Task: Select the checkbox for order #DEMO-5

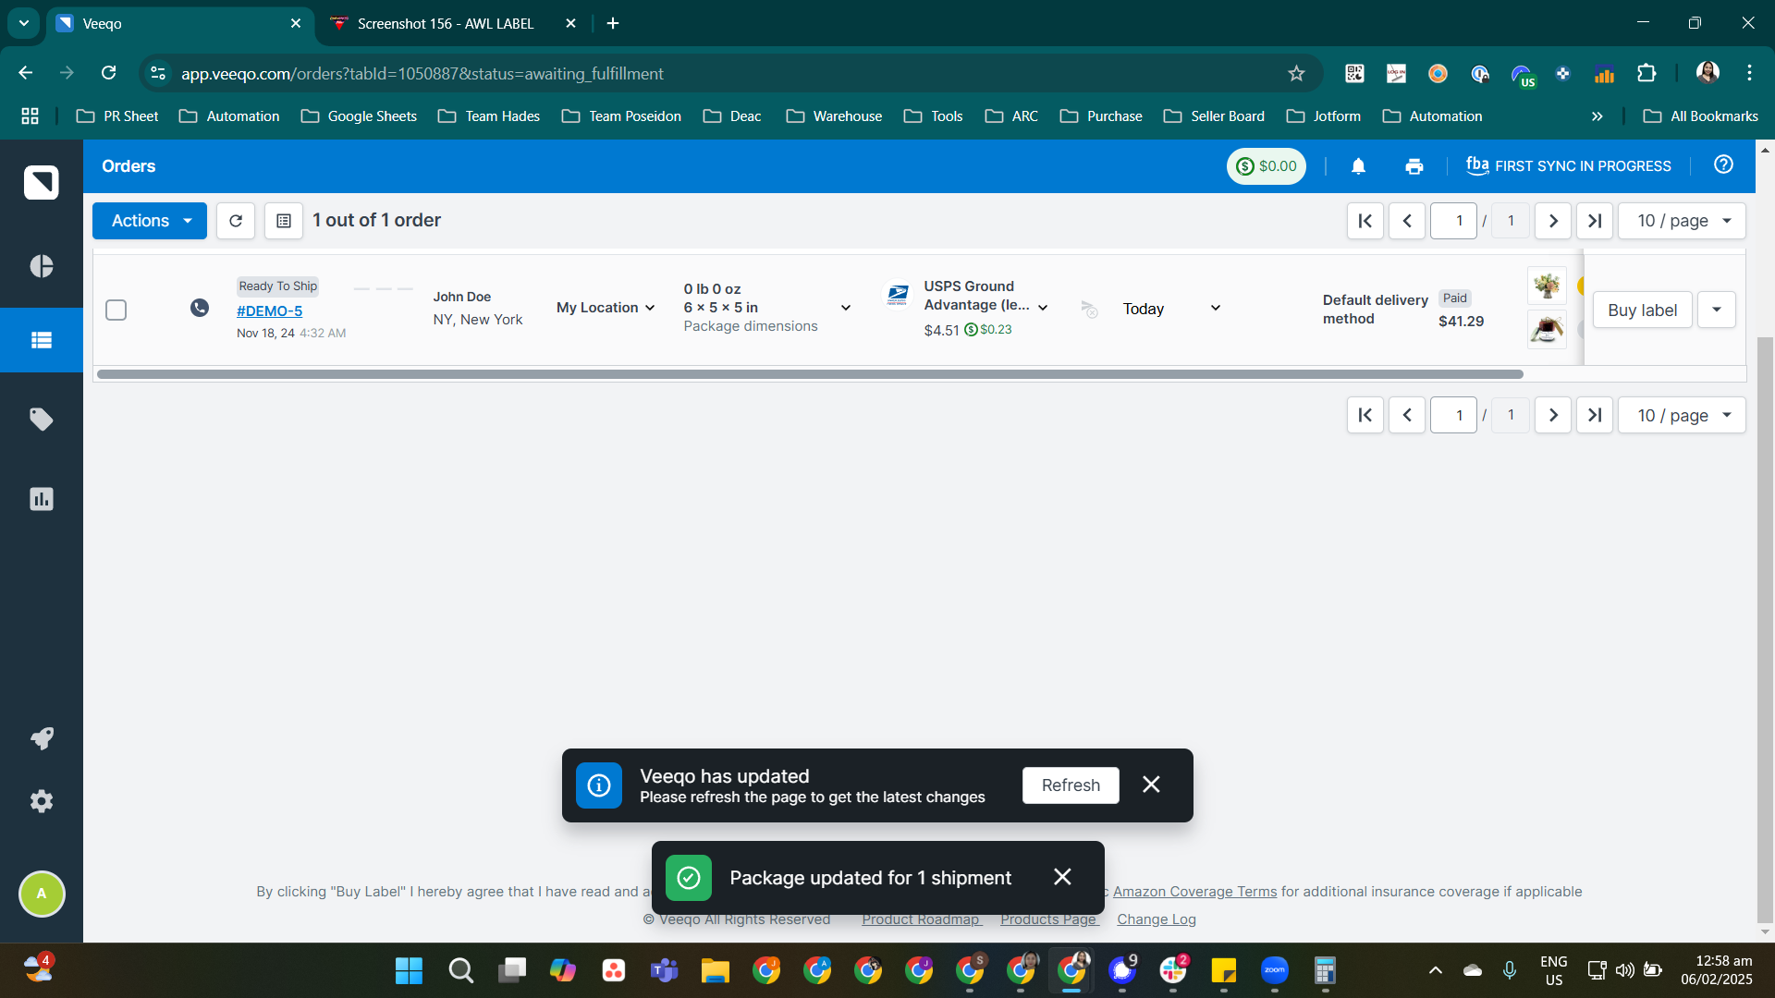Action: (116, 310)
